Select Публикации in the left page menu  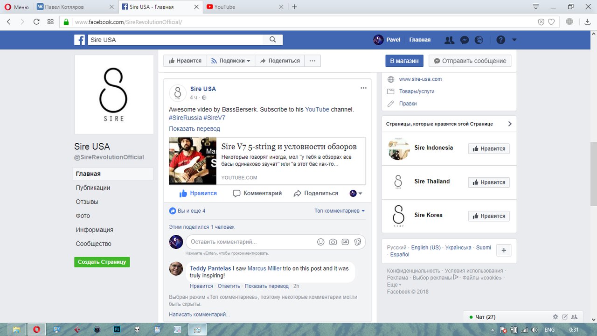93,188
